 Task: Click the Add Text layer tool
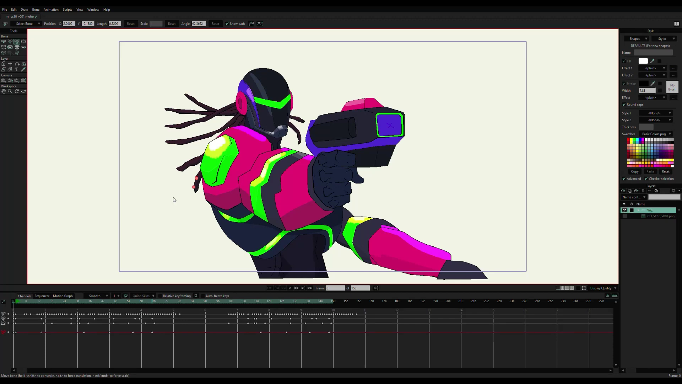(x=17, y=70)
